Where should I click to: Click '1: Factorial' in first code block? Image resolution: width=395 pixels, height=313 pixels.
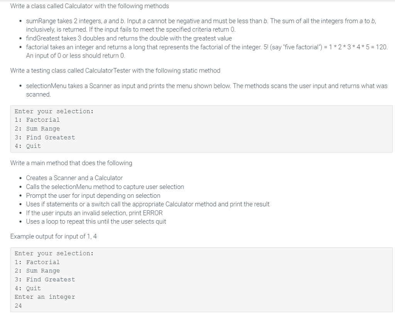tap(37, 120)
